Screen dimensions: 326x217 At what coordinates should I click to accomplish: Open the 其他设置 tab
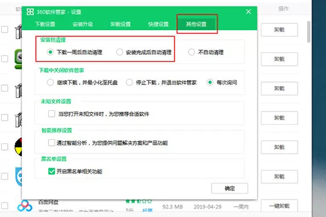(x=196, y=24)
